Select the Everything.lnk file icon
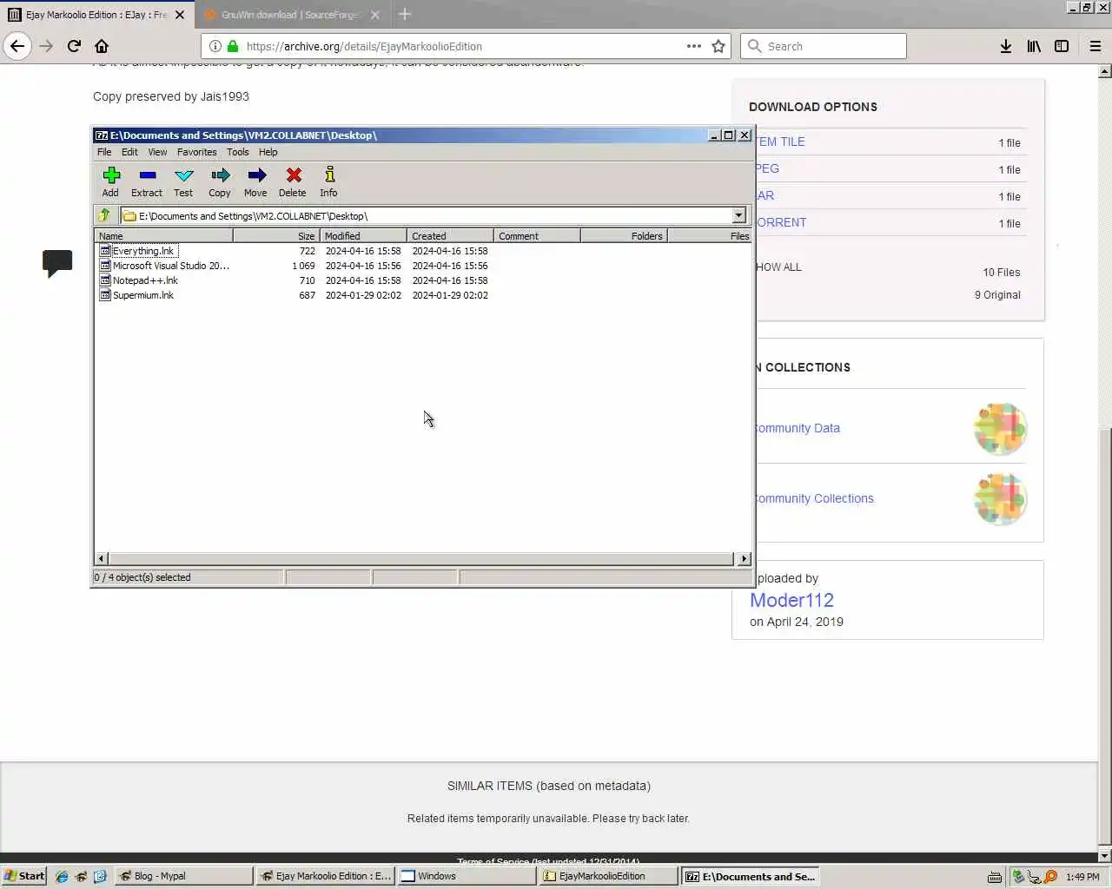This screenshot has height=889, width=1112. 105,251
